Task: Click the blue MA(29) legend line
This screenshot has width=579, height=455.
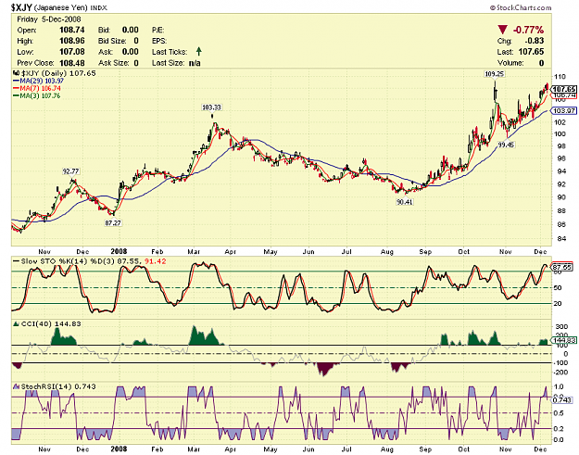Action: pyautogui.click(x=16, y=81)
